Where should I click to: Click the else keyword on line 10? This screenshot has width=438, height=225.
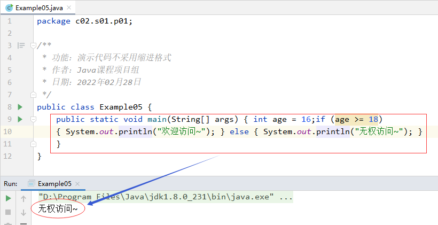click(x=239, y=131)
